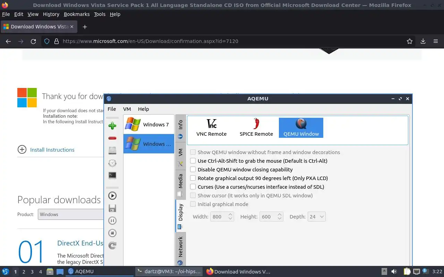
Task: Click the Initial graphical mode checkbox
Action: click(193, 204)
